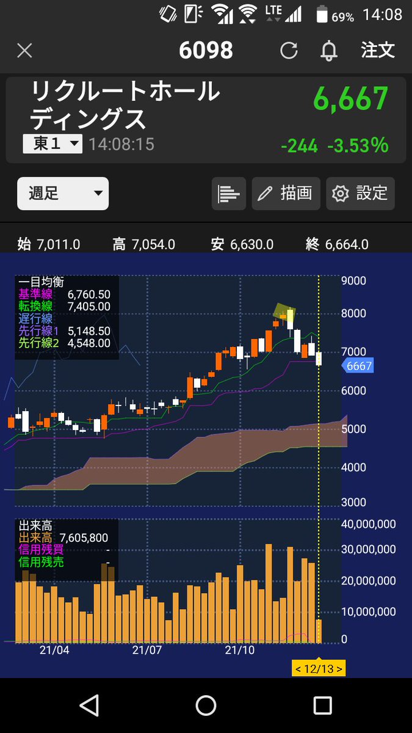Tap the vibrate mode status icon

[168, 13]
